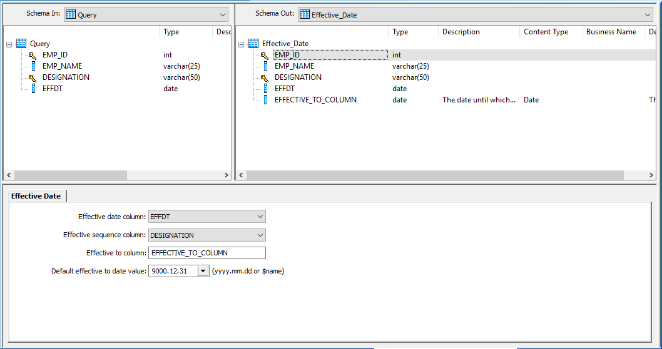Click key icon beside DESIGNATION in Schema Out
The height and width of the screenshot is (349, 662).
click(265, 78)
